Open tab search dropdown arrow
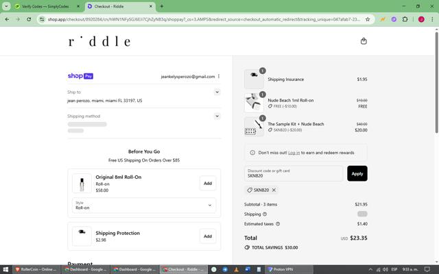439x274 pixels. [6, 6]
